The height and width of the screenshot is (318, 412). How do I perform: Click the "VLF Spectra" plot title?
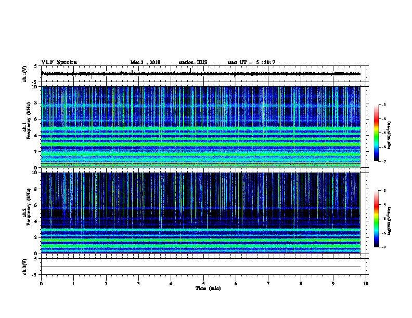59,62
